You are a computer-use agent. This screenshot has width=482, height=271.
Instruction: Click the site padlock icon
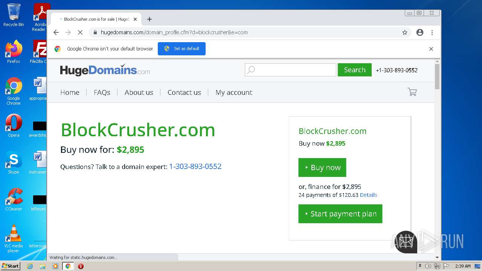[x=95, y=32]
